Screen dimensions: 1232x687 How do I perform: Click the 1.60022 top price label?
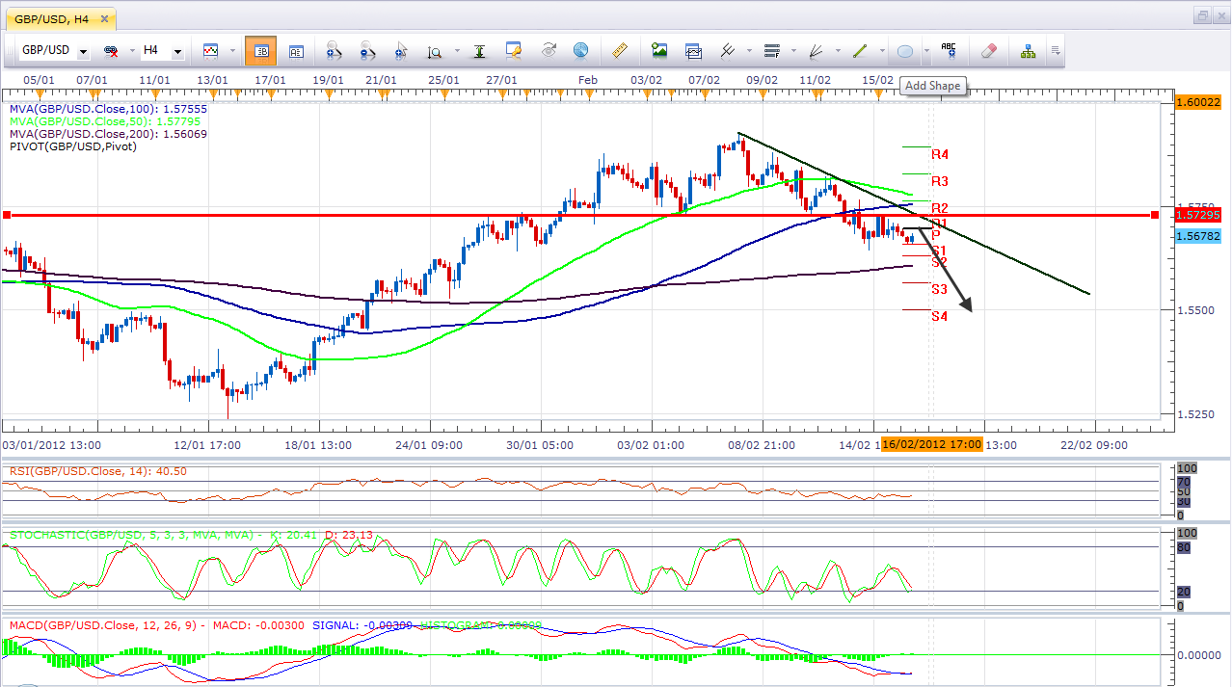[1199, 102]
